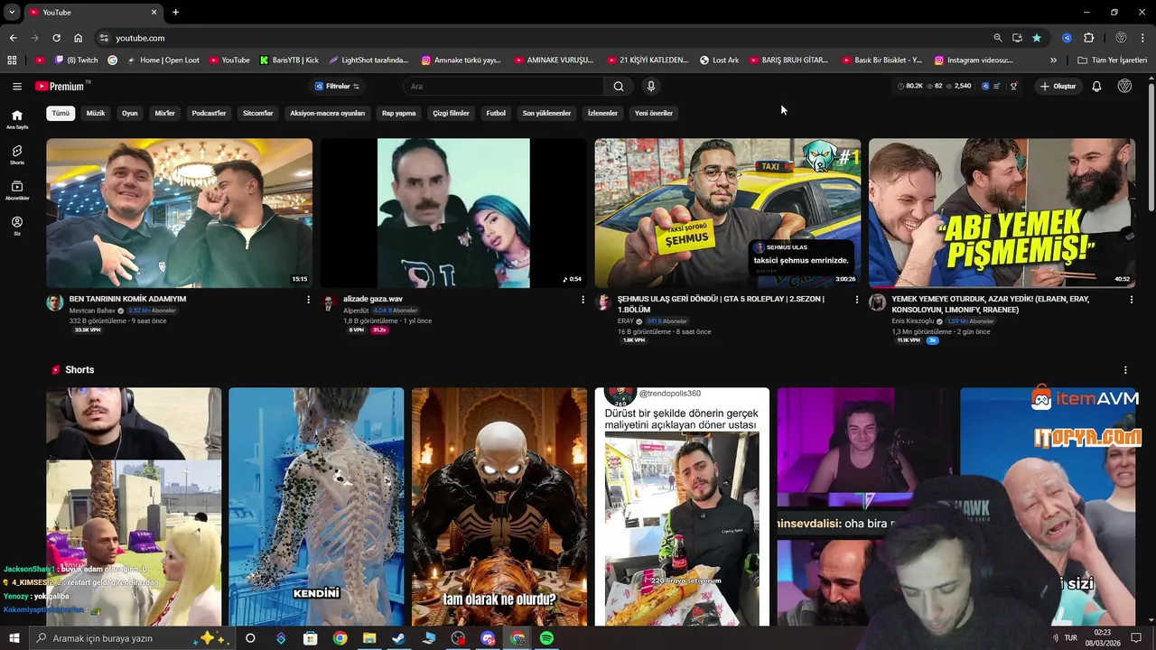The image size is (1156, 650).
Task: Open the 'tam olarak ne olurdu?' Short
Action: 499,506
